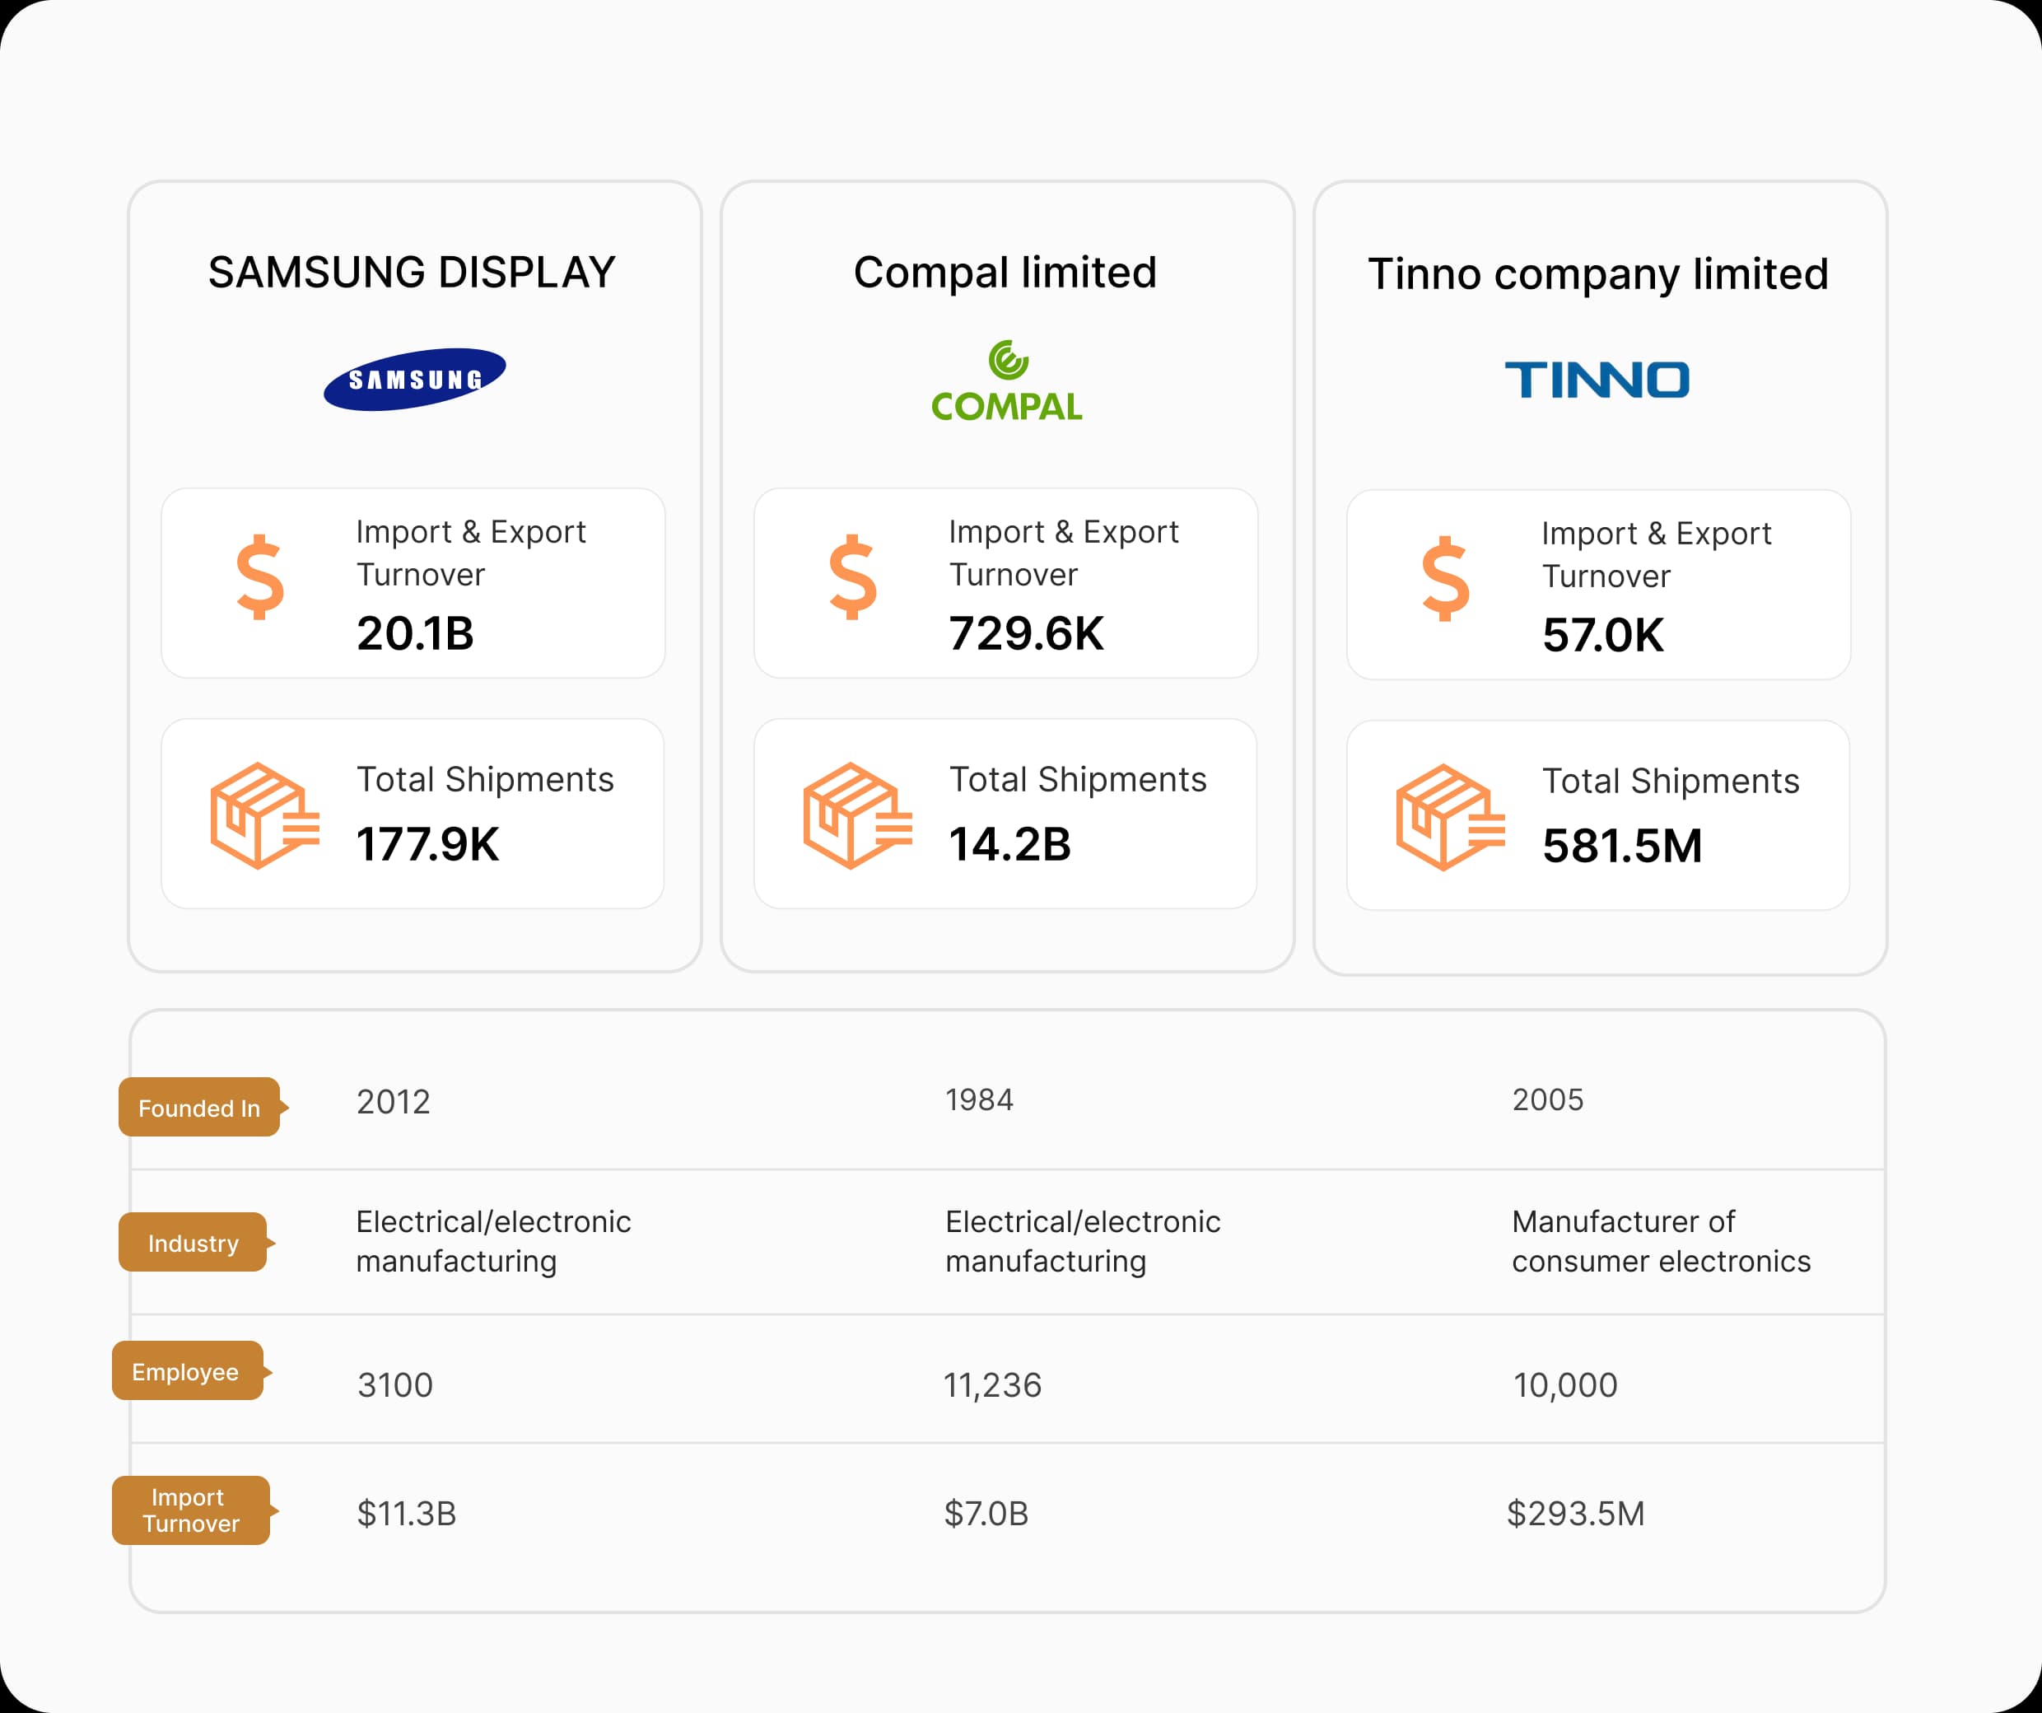Click dollar icon in Compal turnover card
2042x1713 pixels.
853,576
